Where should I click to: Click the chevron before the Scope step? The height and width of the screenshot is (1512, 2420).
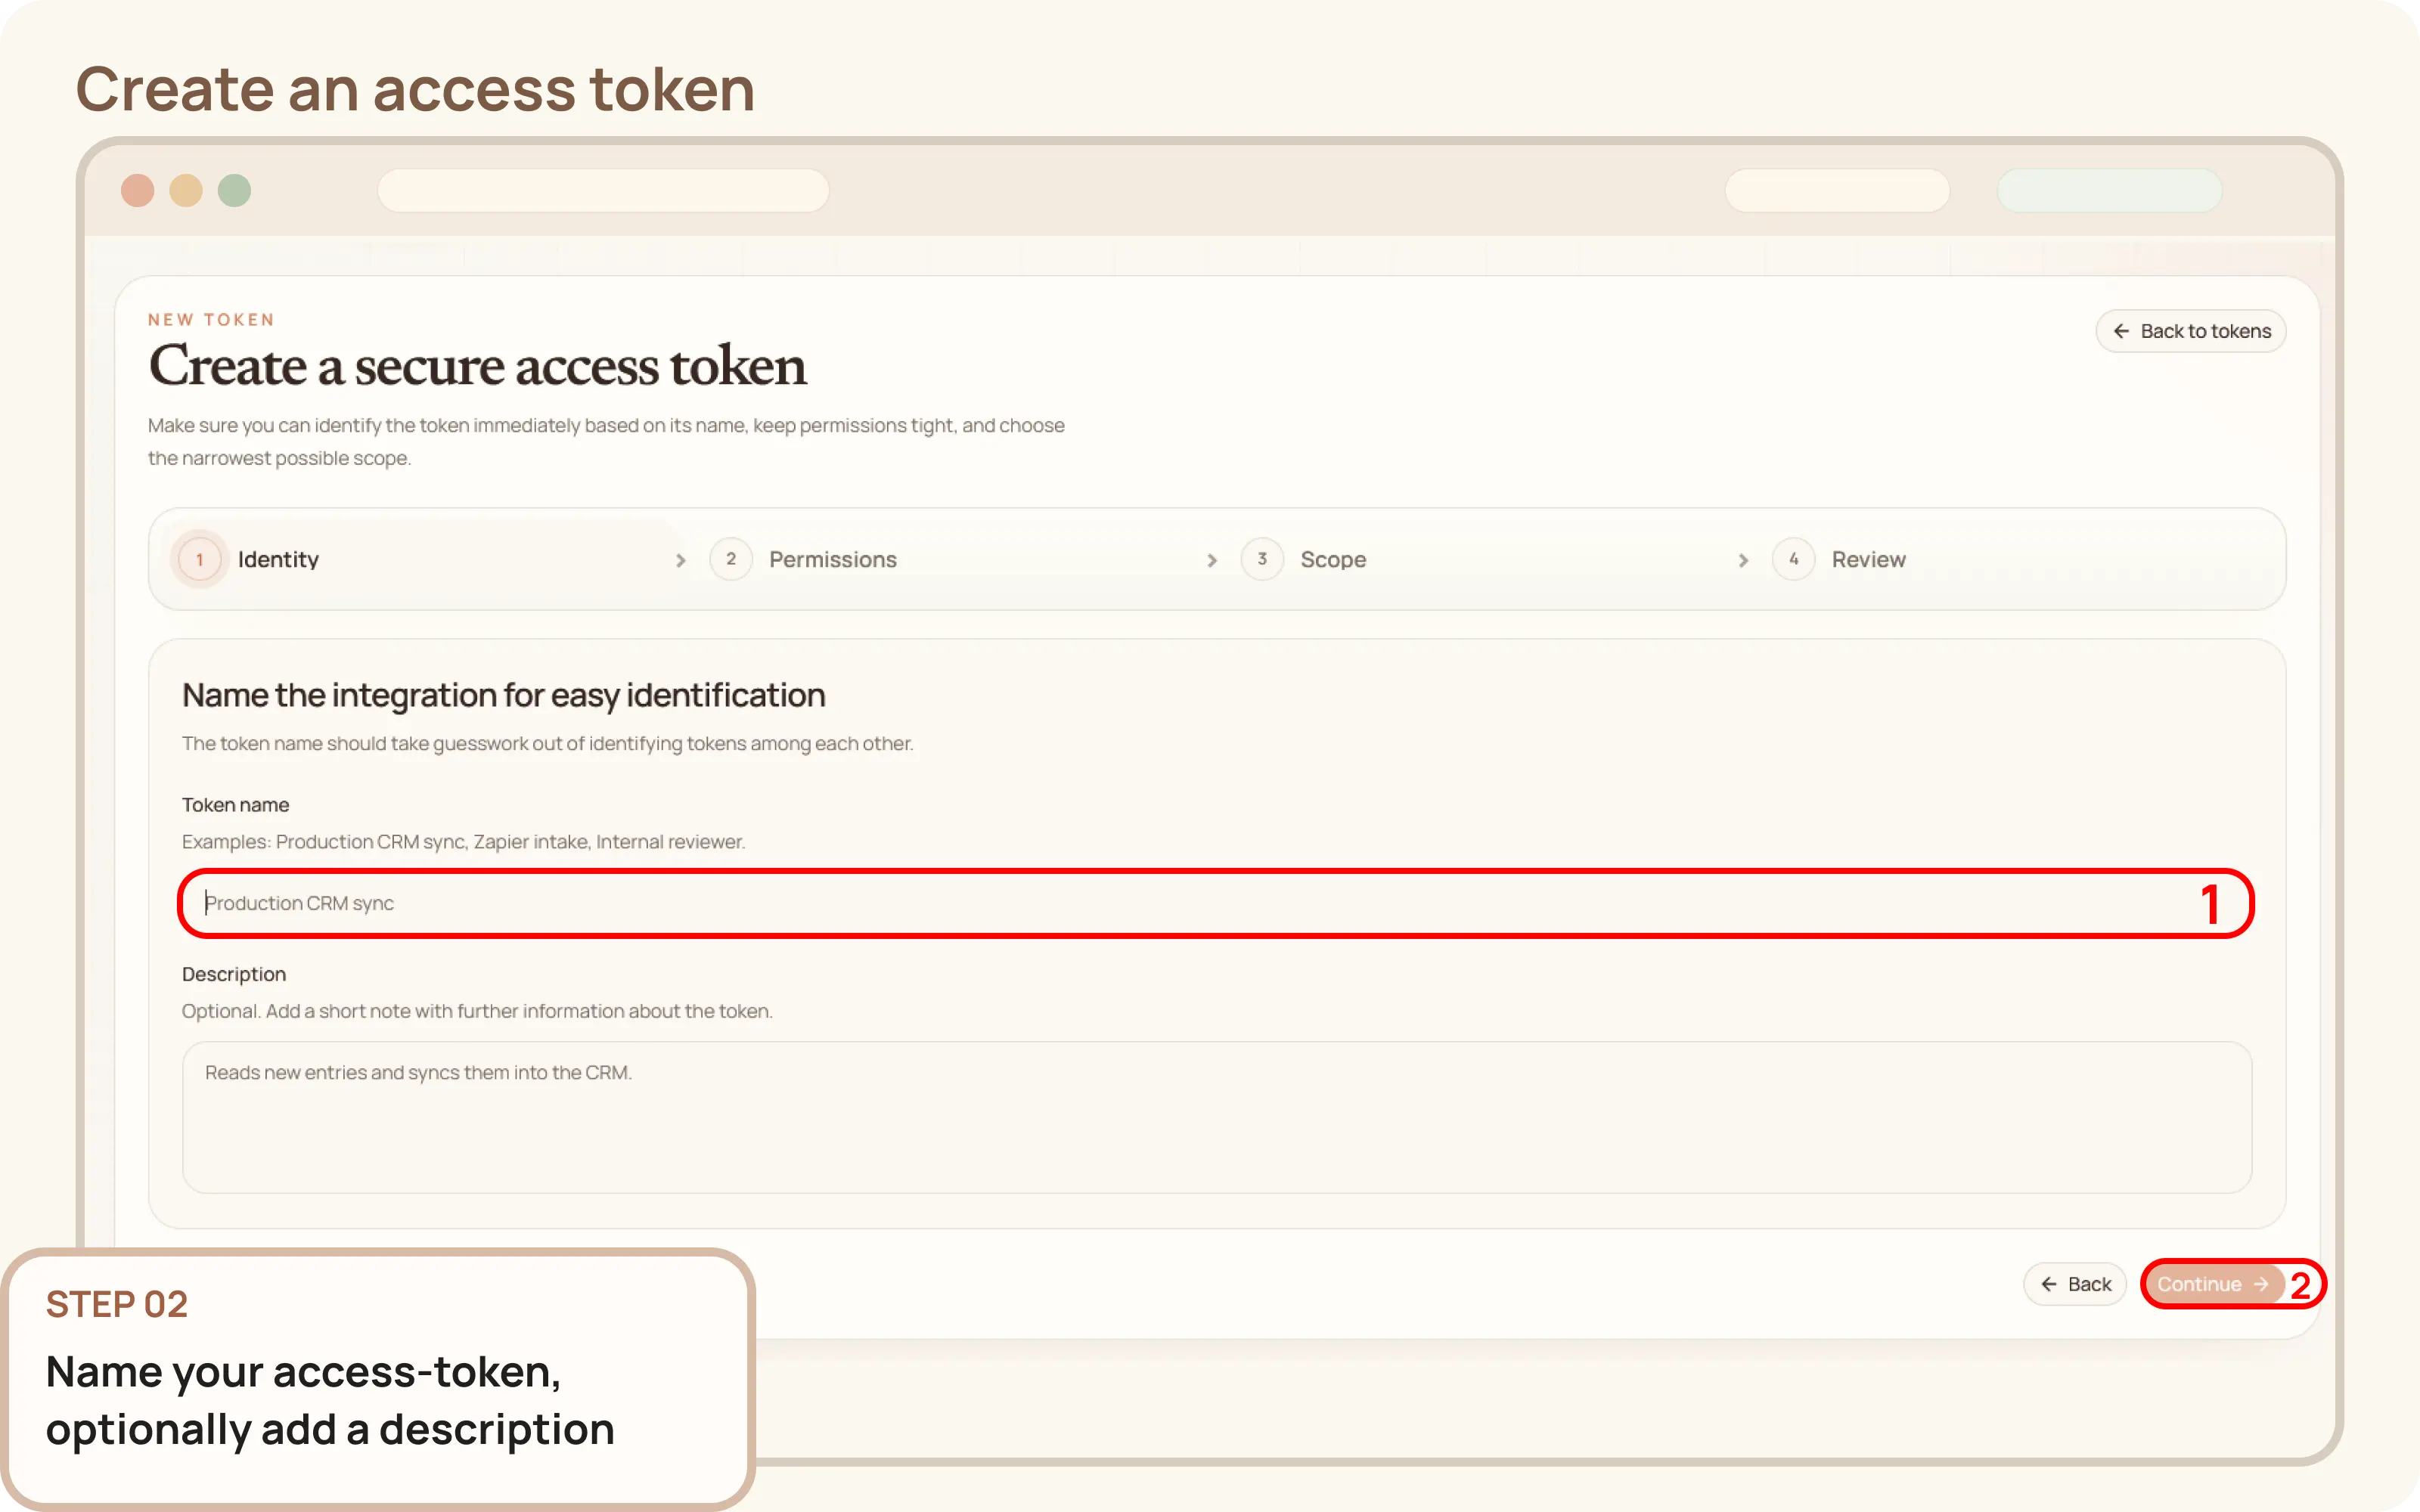(1212, 560)
